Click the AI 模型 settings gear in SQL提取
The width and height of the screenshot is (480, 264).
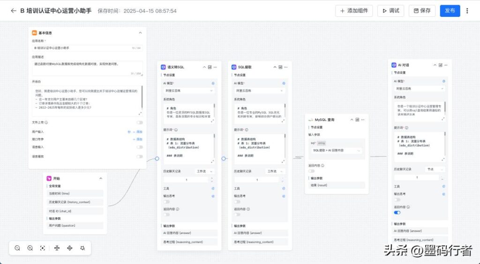(284, 83)
